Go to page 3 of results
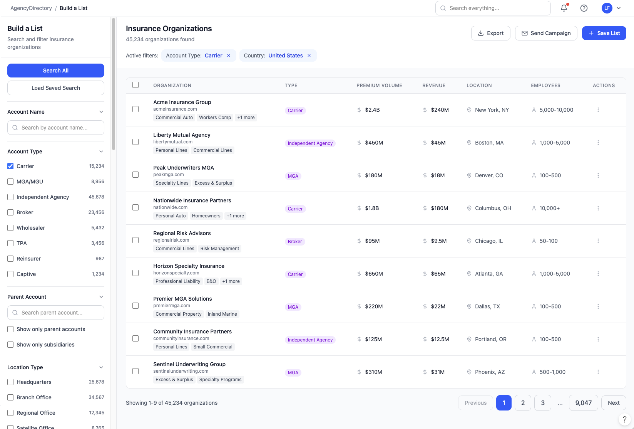634x429 pixels. pos(543,403)
